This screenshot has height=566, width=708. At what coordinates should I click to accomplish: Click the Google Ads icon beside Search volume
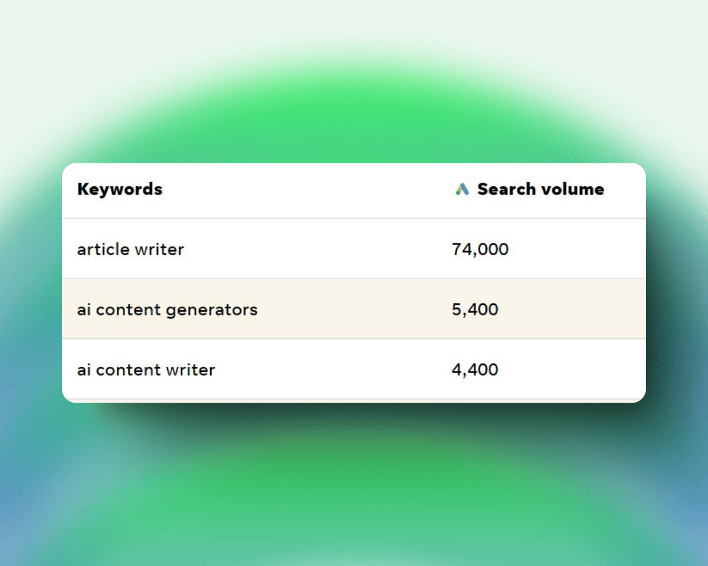tap(462, 189)
